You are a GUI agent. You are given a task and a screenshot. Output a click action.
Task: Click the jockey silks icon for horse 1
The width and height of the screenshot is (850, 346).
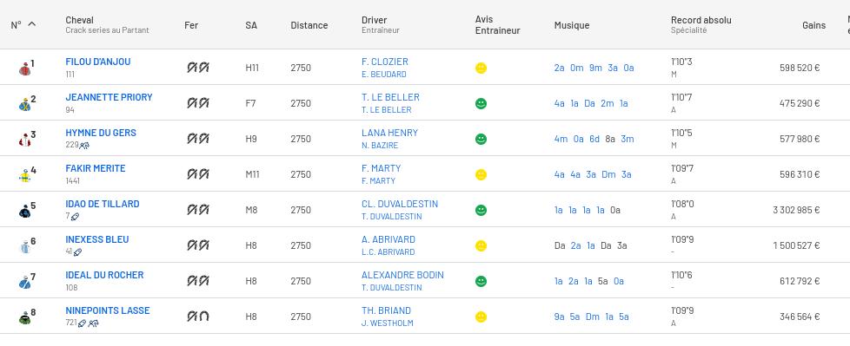[x=24, y=69]
